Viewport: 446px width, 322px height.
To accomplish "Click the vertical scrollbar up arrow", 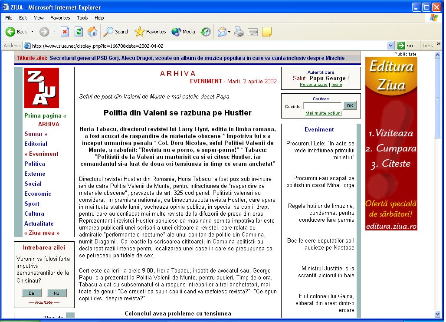I will [x=437, y=55].
